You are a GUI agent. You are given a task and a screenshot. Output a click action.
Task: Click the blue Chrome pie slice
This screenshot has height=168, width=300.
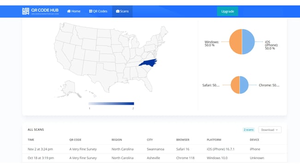point(244,85)
